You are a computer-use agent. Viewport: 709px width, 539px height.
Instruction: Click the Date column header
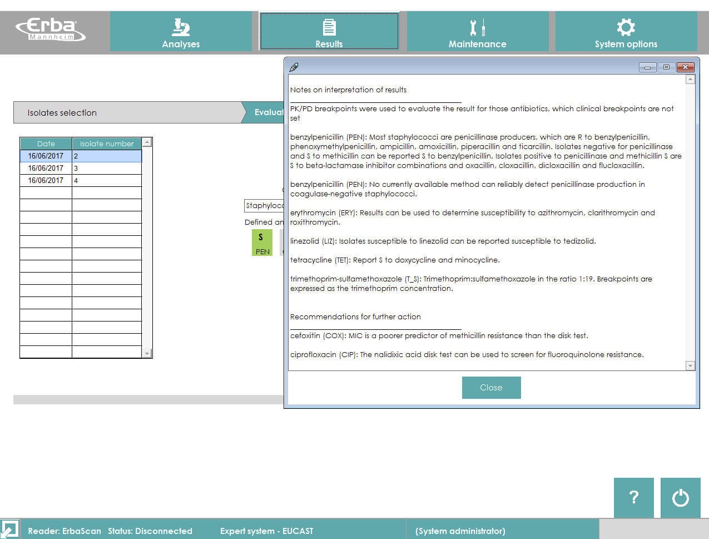click(x=46, y=144)
